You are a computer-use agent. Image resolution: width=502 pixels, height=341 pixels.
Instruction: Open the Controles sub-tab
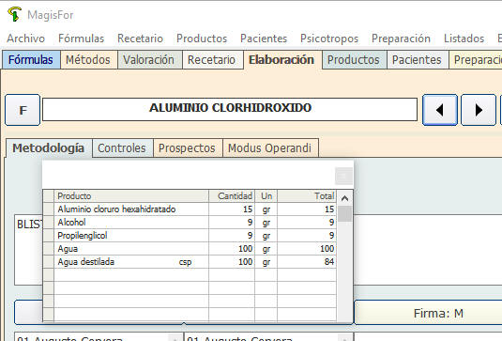click(x=122, y=148)
